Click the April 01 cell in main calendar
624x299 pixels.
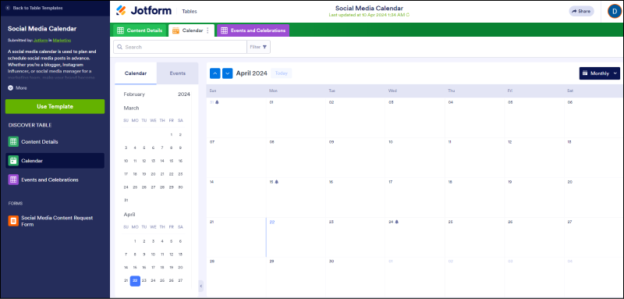click(296, 118)
